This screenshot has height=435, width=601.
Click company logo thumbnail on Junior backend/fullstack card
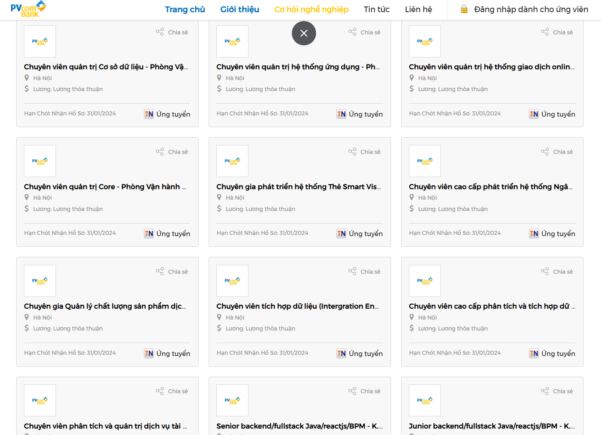[x=425, y=400]
